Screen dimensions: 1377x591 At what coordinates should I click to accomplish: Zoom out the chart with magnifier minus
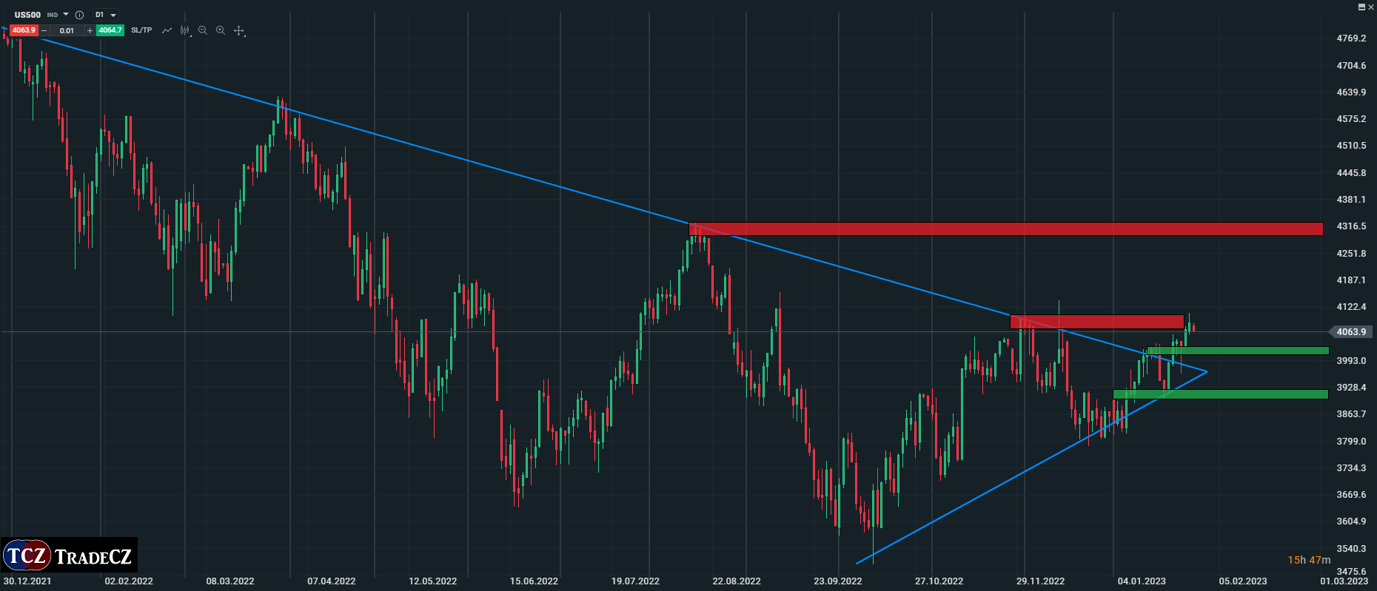pos(203,30)
